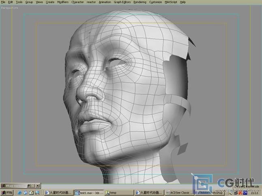Click the Windows Start button
The width and height of the screenshot is (262, 196).
[6, 193]
